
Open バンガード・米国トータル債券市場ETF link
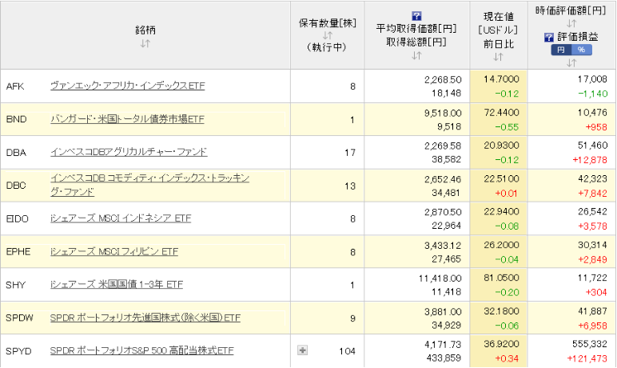(127, 119)
